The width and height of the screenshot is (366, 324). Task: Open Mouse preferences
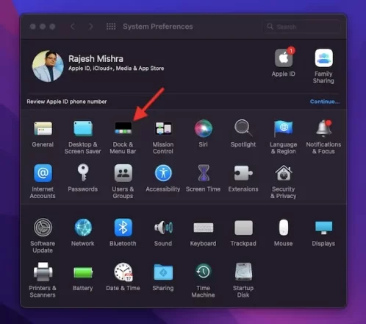click(x=284, y=228)
